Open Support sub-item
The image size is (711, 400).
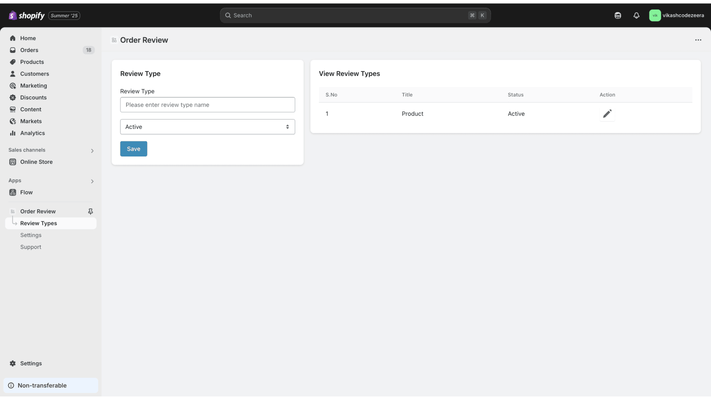coord(31,247)
